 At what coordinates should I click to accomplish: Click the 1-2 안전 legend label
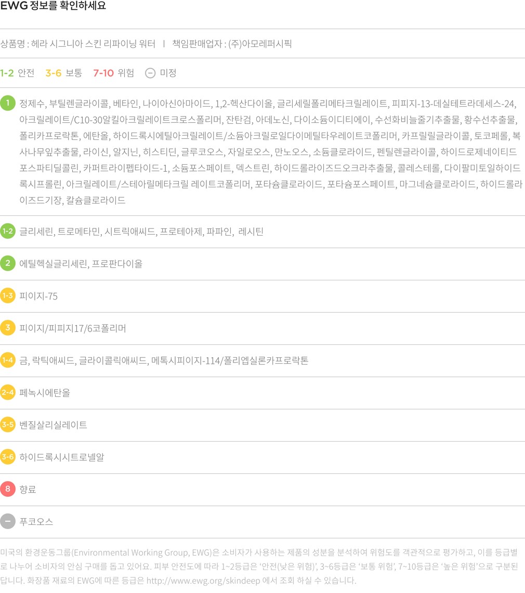[x=17, y=73]
